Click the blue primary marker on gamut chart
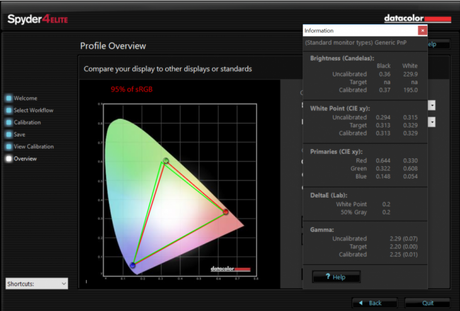This screenshot has width=460, height=311. coord(132,265)
